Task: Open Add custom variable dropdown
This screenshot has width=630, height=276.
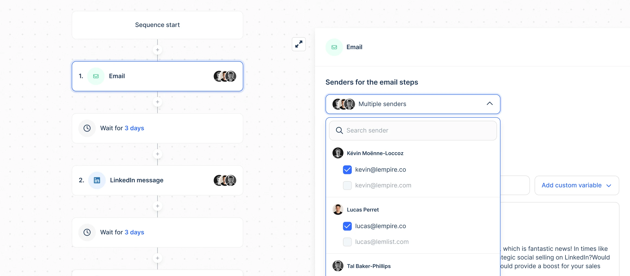Action: (576, 185)
